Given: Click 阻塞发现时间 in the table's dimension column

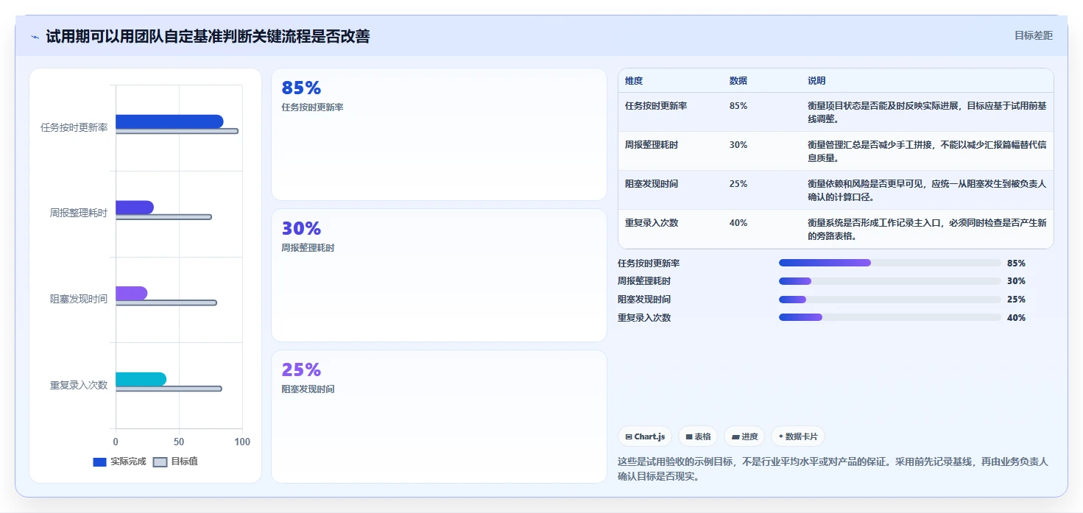Looking at the screenshot, I should click(x=652, y=184).
